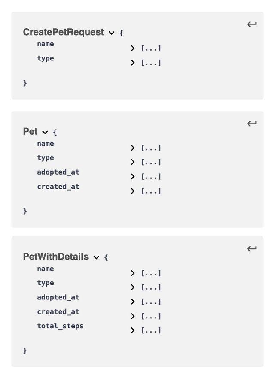Open [...] next to adopted_at in Pet
The width and height of the screenshot is (275, 378).
point(151,176)
